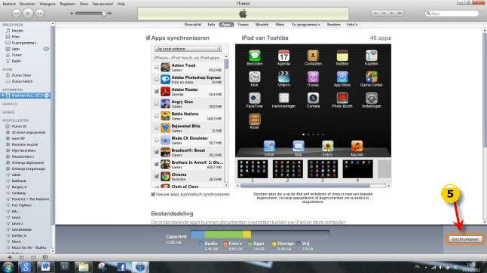
Task: Click the Game Center icon on iPad
Action: [371, 77]
